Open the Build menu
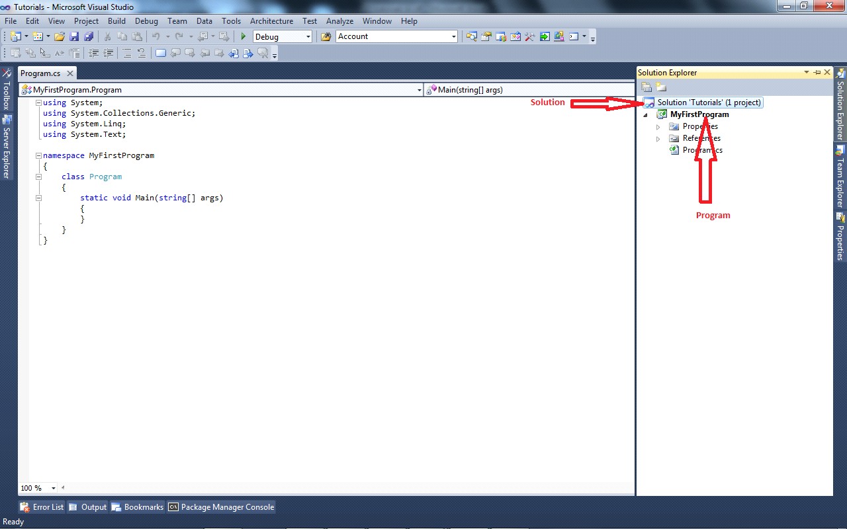The width and height of the screenshot is (847, 529). pyautogui.click(x=116, y=21)
